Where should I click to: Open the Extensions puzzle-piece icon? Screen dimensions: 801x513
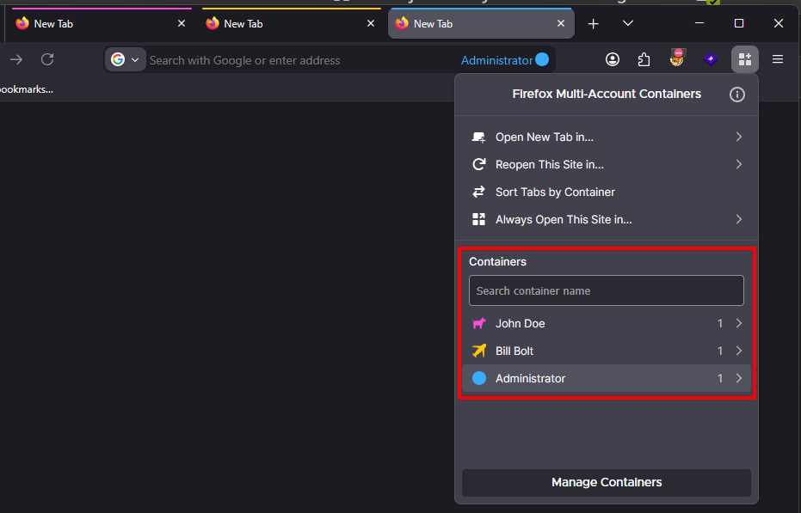(644, 60)
